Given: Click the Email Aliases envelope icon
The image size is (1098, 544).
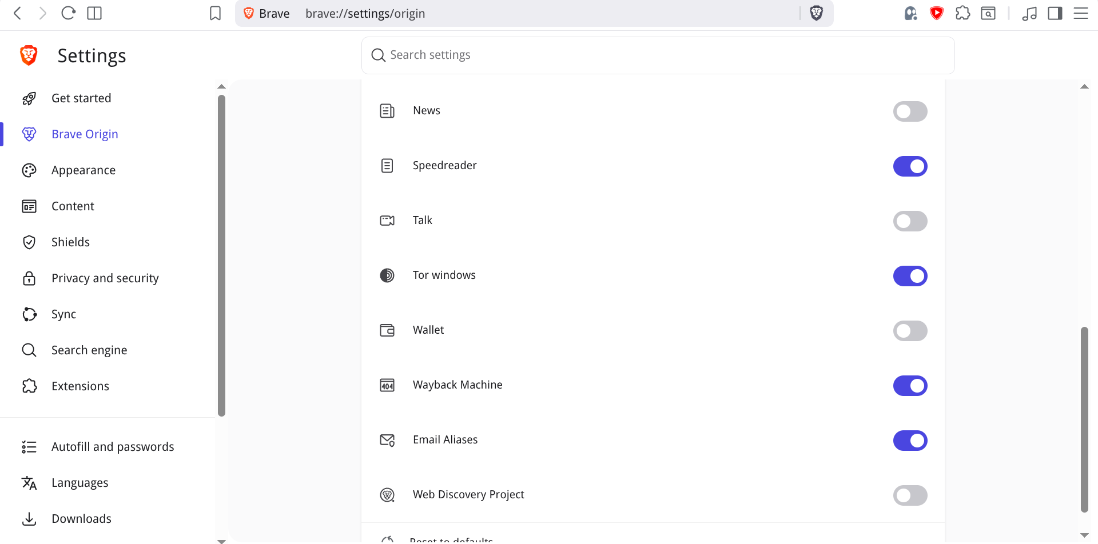Looking at the screenshot, I should pos(387,440).
